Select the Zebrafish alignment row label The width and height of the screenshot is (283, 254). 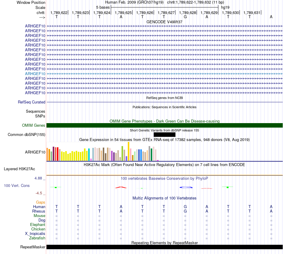point(37,238)
